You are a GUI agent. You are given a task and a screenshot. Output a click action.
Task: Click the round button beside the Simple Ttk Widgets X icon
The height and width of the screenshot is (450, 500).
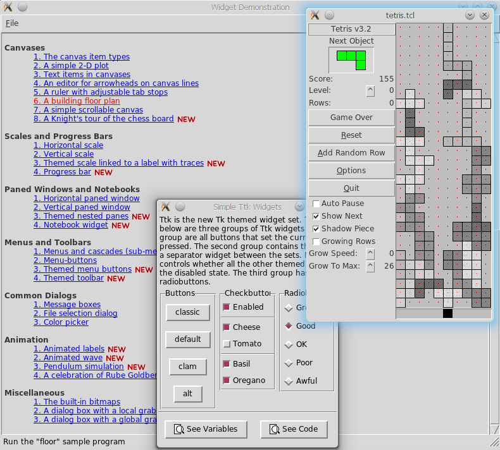coord(180,207)
